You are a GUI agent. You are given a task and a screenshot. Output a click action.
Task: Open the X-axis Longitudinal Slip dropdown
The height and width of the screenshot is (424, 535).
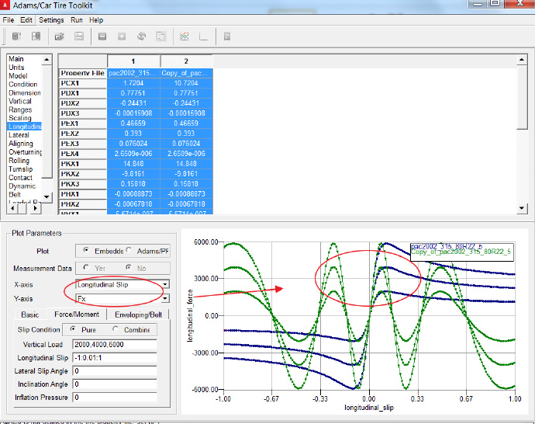click(165, 284)
